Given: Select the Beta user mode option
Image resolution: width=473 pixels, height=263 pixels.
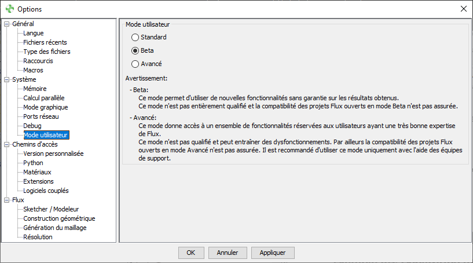Looking at the screenshot, I should click(135, 51).
